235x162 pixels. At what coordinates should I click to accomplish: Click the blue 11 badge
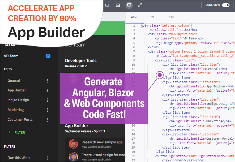click(x=48, y=56)
